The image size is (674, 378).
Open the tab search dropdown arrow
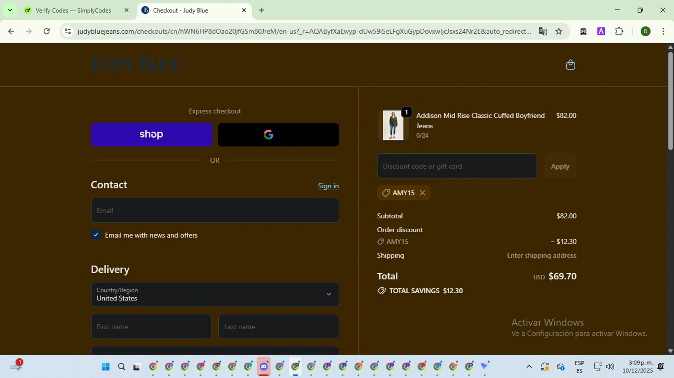click(10, 10)
